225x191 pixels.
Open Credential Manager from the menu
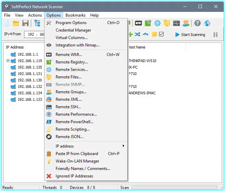pos(86,30)
